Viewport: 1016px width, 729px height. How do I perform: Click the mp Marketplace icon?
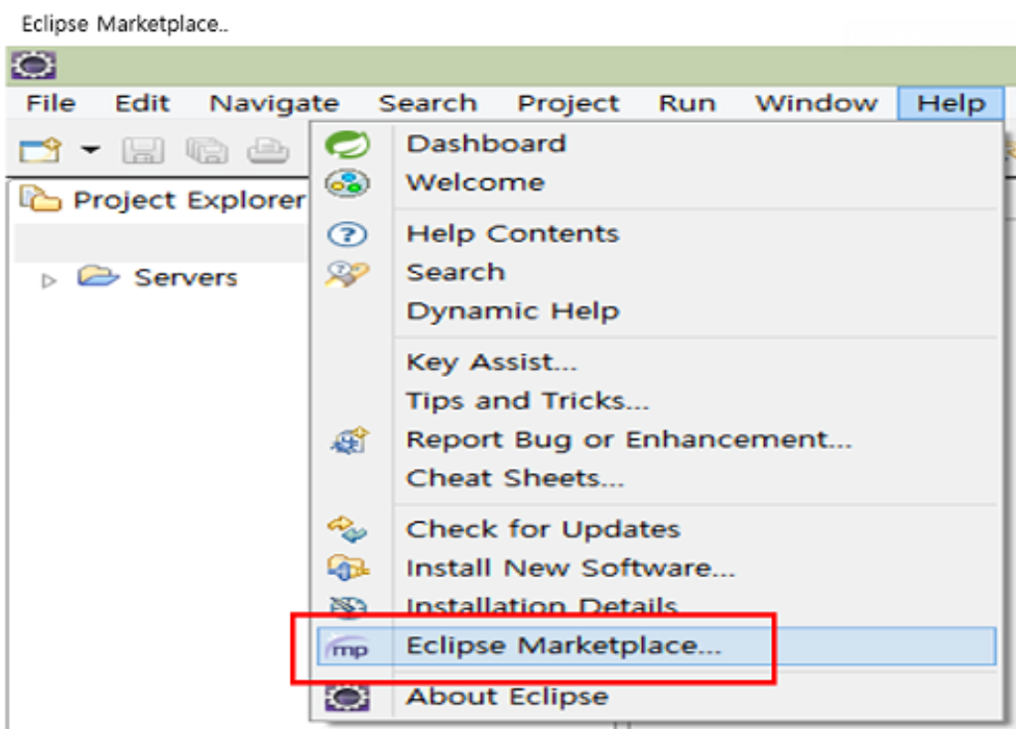[348, 646]
